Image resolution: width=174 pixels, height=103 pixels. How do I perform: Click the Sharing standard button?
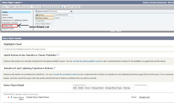click(127, 88)
